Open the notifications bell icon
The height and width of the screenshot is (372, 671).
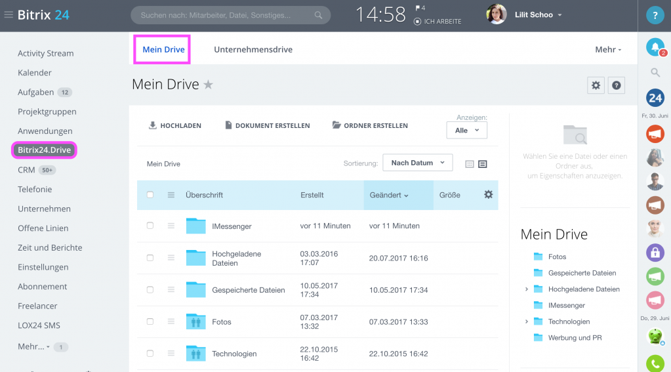tap(655, 47)
